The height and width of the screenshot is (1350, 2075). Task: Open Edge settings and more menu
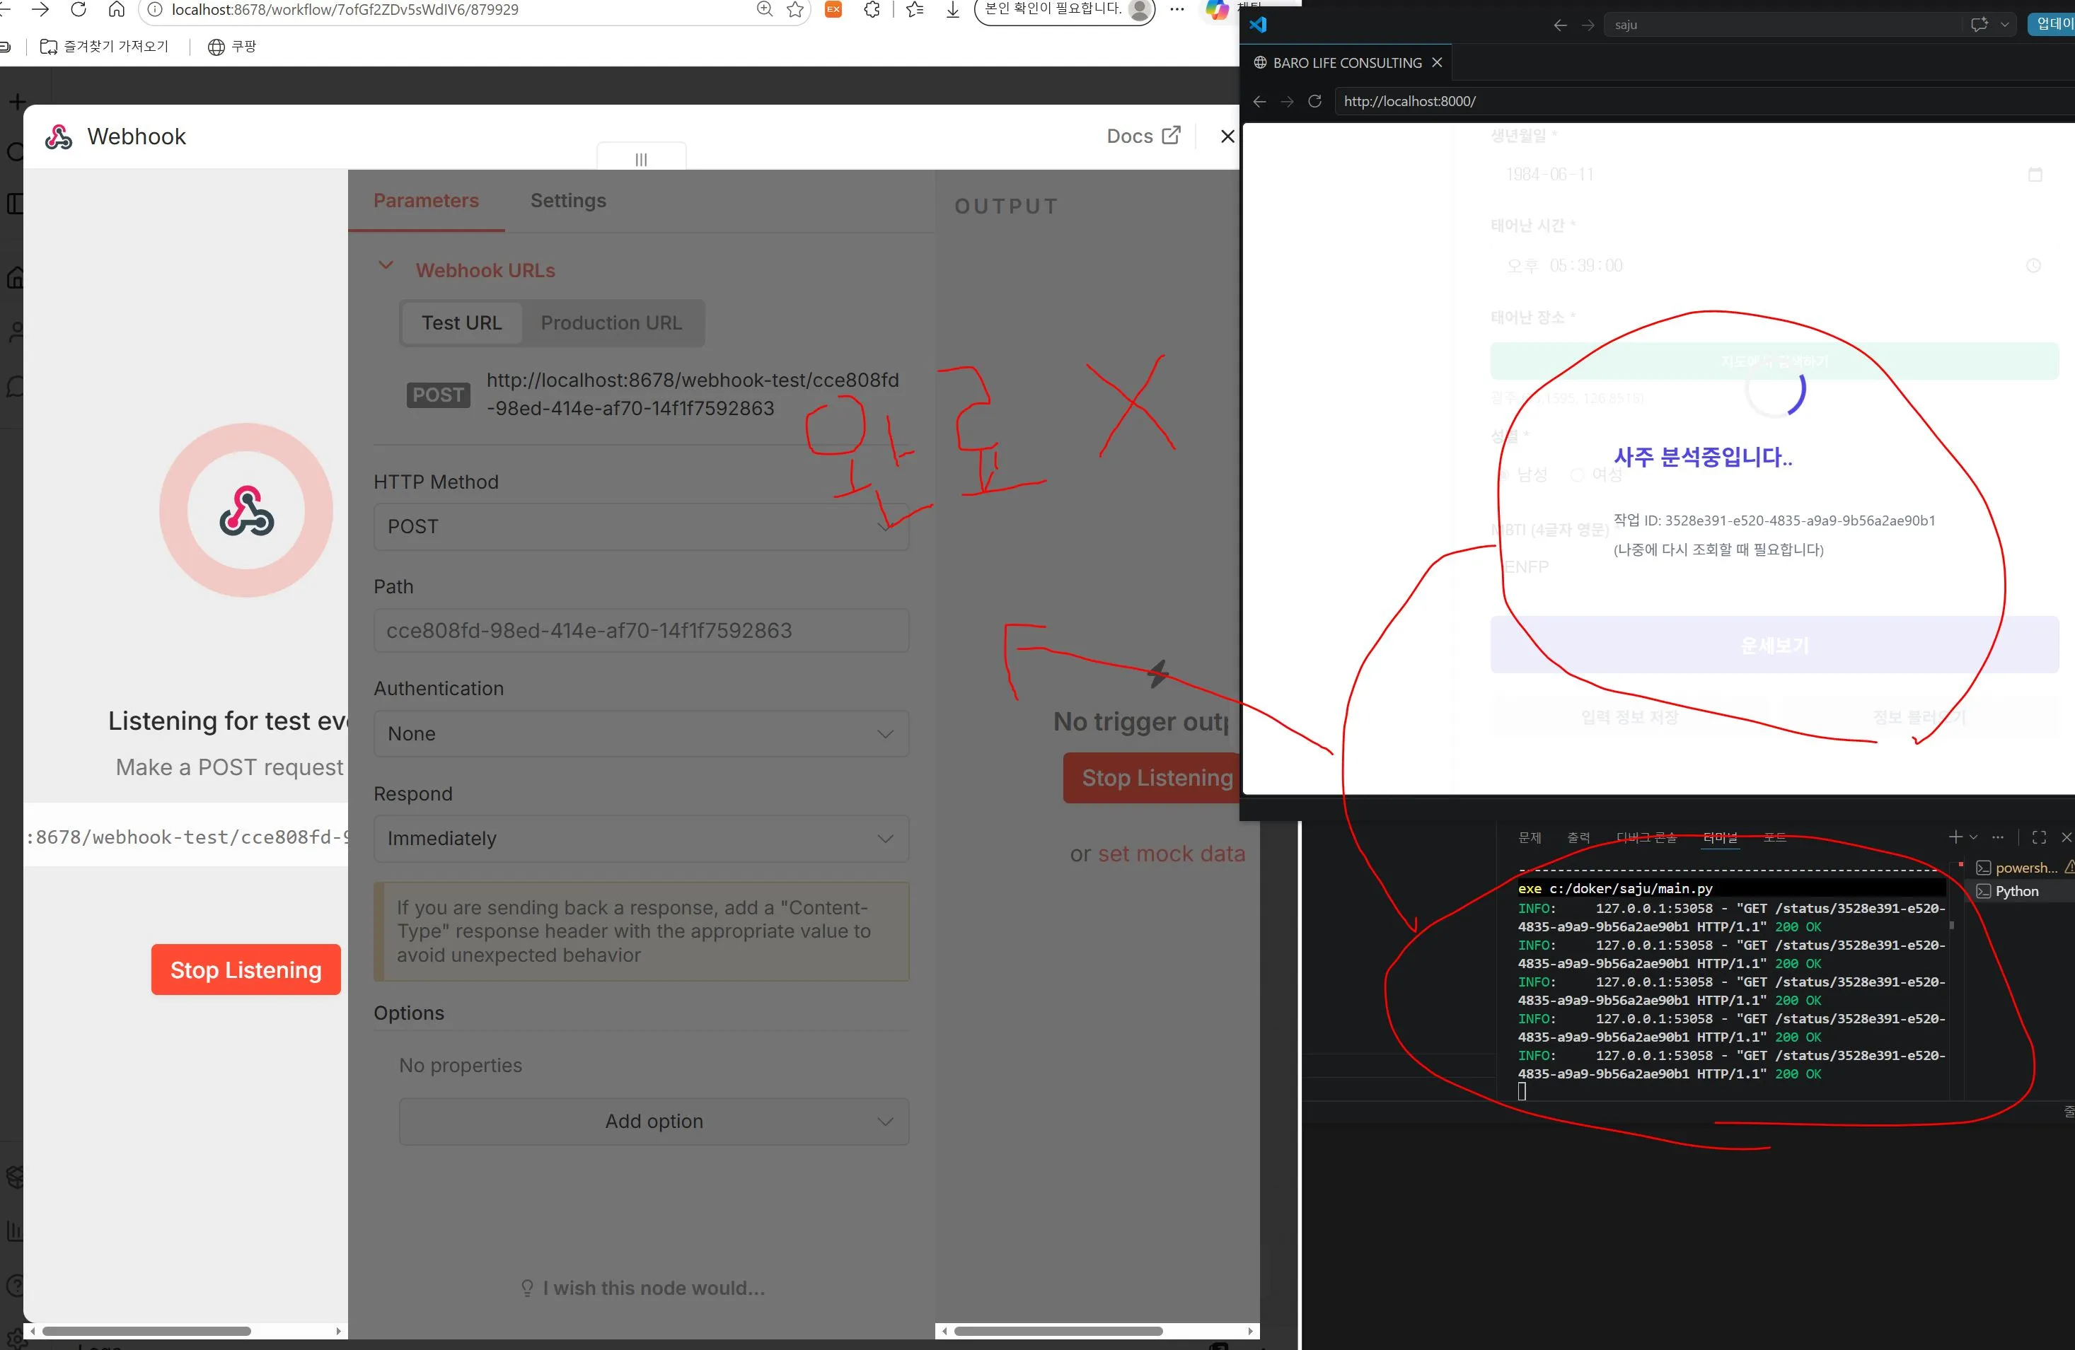tap(1177, 10)
